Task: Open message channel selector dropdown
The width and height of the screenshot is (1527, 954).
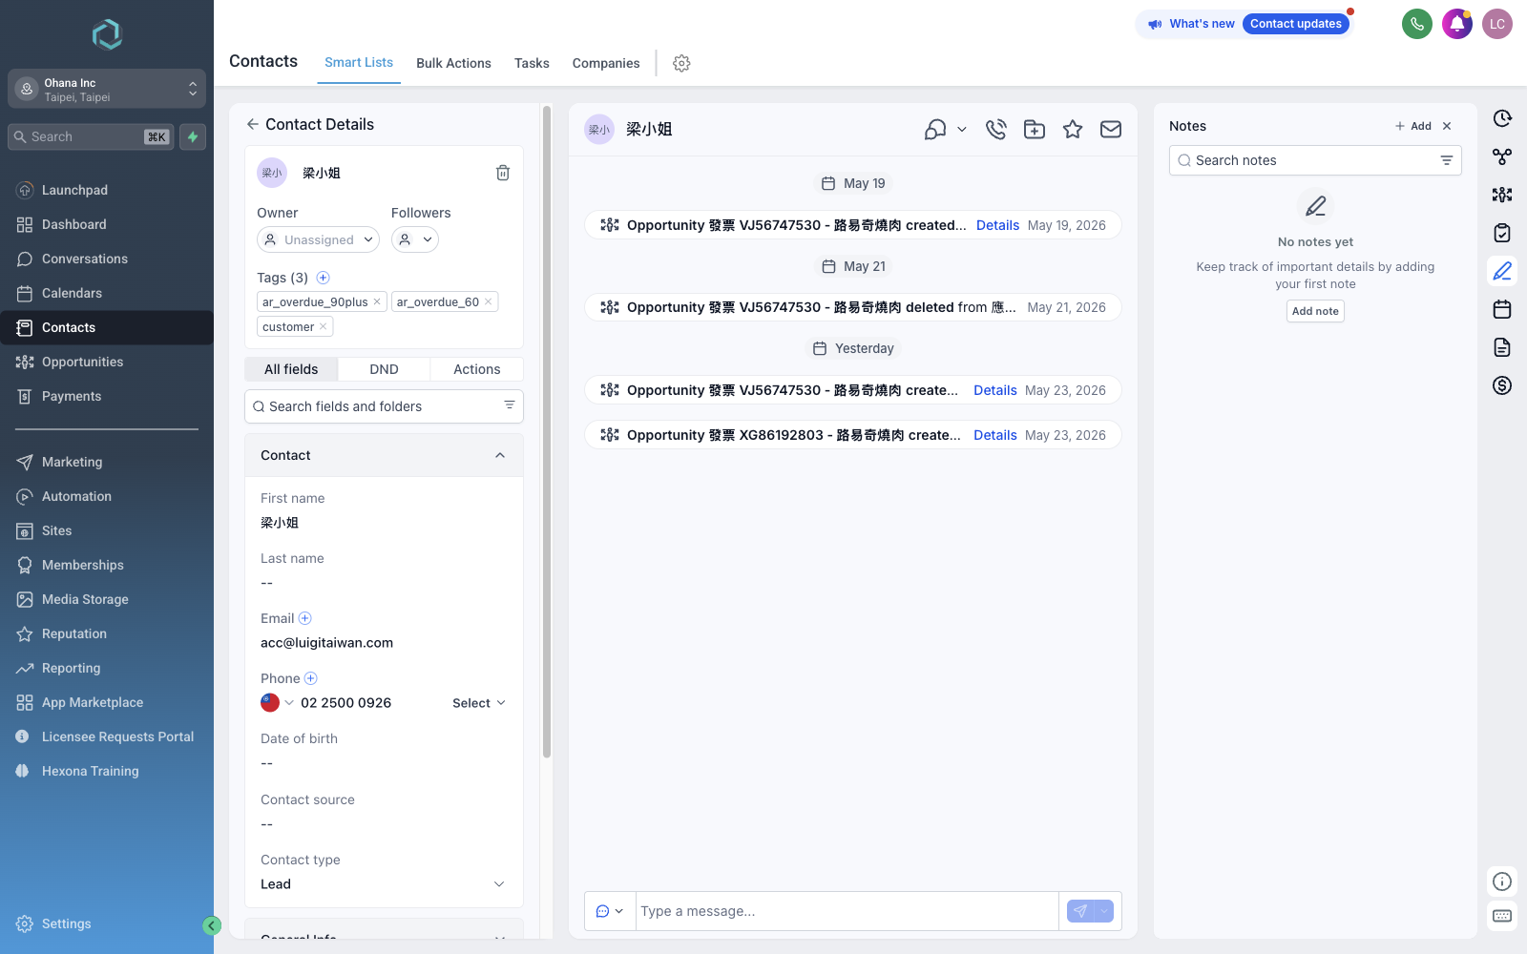Action: 610,911
